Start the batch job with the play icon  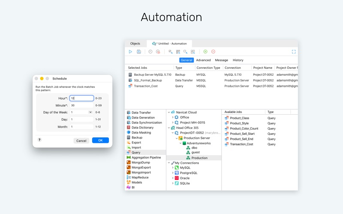click(130, 52)
